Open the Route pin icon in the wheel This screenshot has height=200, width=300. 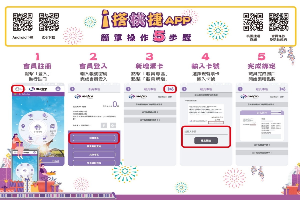pyautogui.click(x=23, y=126)
